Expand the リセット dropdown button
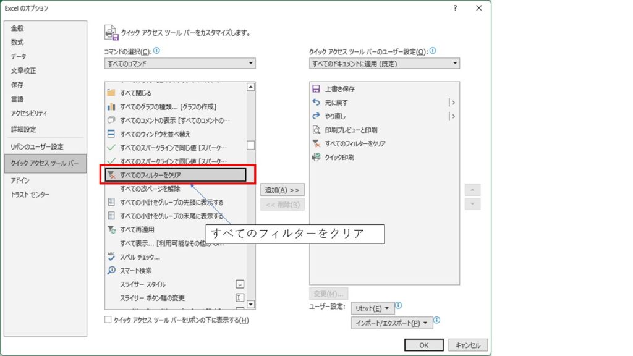 coord(373,308)
